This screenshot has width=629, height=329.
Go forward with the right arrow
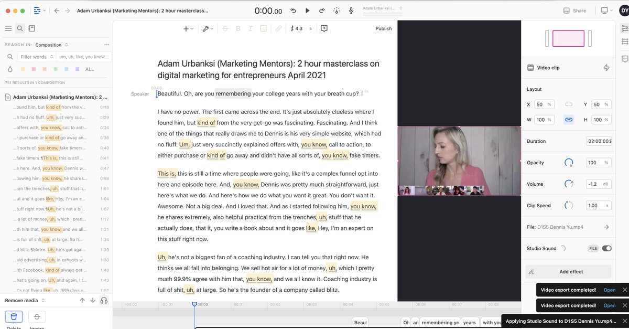(x=67, y=10)
